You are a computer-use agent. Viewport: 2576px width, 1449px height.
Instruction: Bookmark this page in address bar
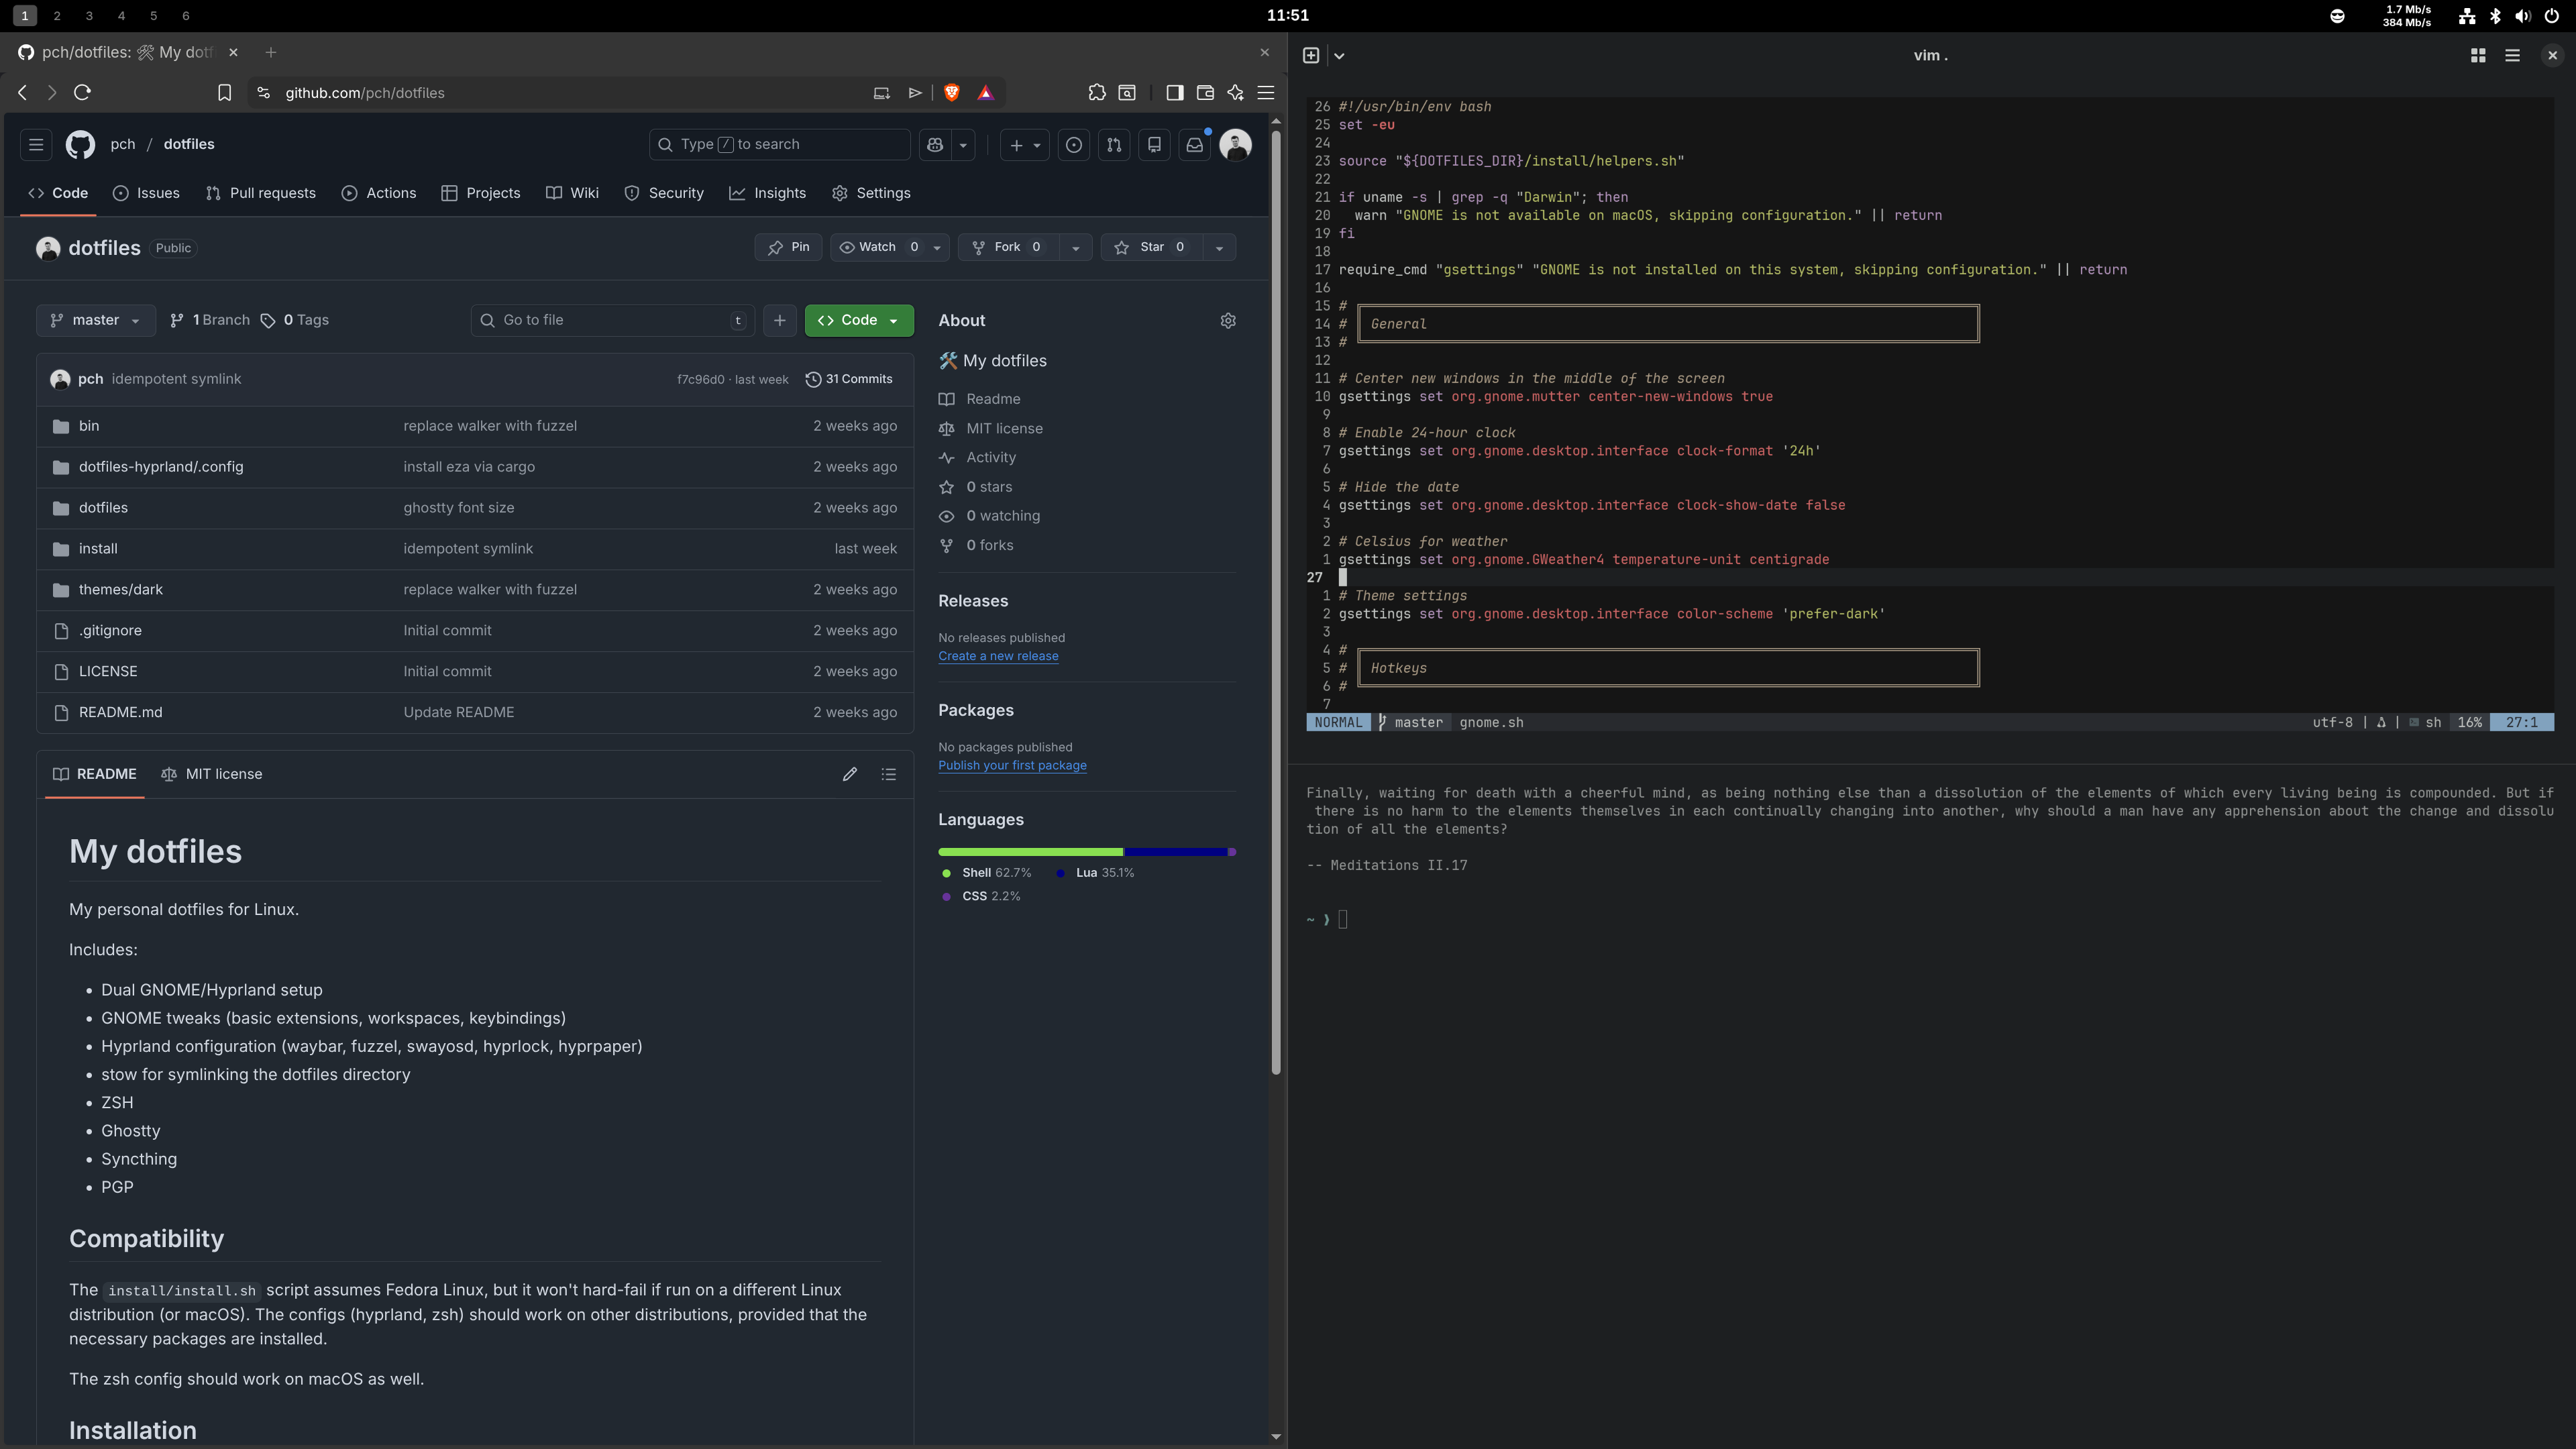click(224, 93)
